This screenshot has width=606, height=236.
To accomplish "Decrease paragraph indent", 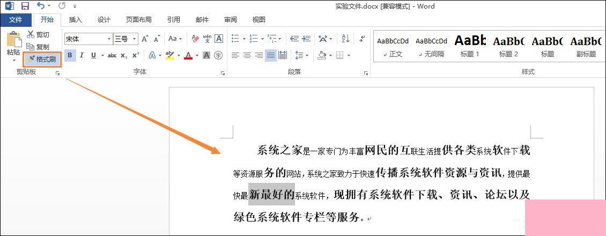I will [x=294, y=39].
